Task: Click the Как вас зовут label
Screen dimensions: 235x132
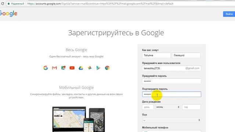Action: click(x=150, y=50)
